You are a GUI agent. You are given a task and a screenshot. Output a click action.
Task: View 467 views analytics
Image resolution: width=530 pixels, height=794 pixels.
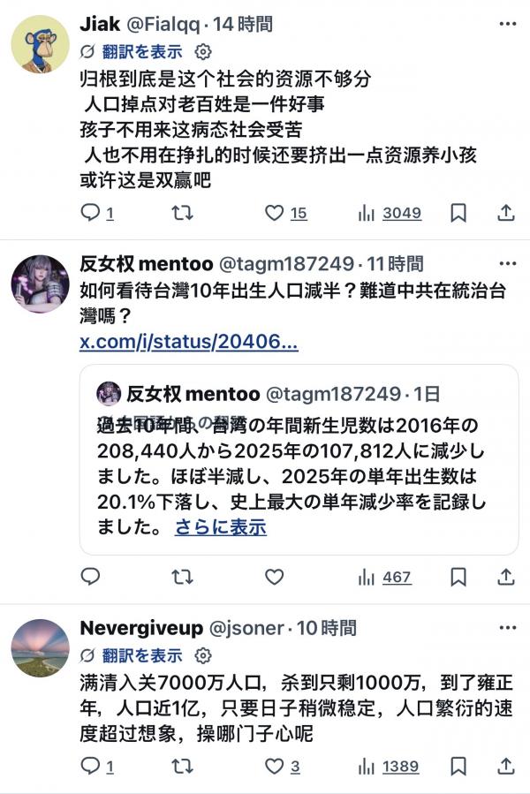click(384, 577)
